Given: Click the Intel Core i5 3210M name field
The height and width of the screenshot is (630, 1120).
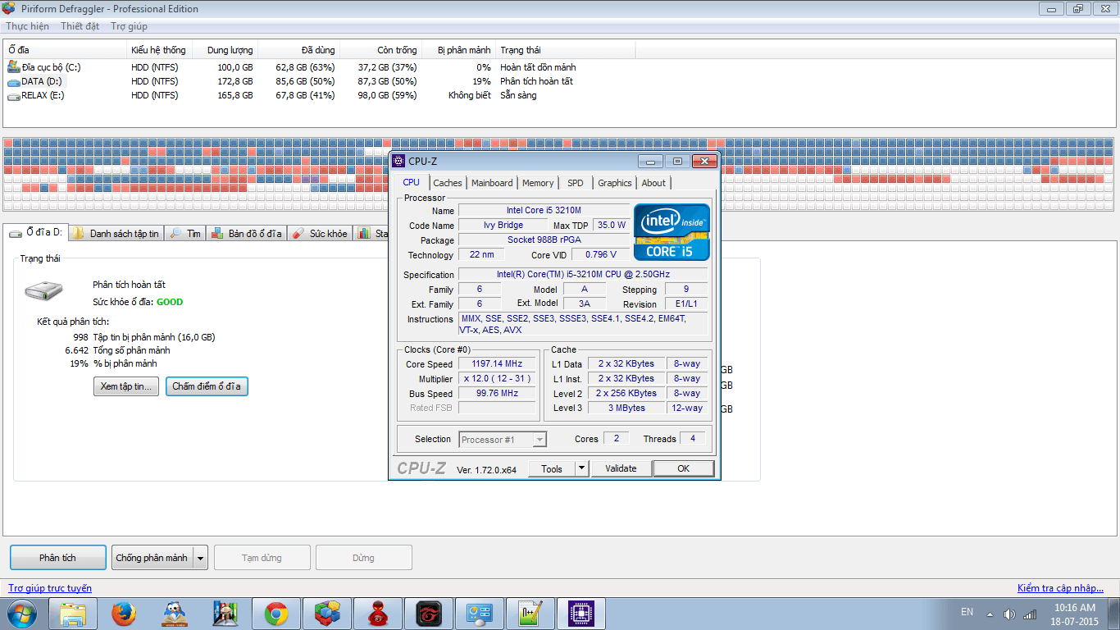Looking at the screenshot, I should (544, 211).
